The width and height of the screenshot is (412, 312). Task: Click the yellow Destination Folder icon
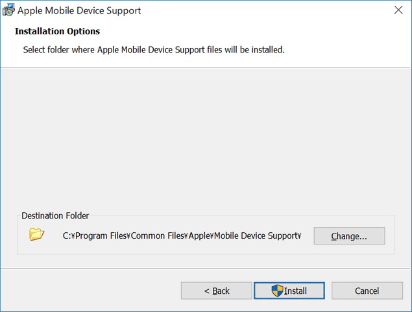[x=36, y=234]
